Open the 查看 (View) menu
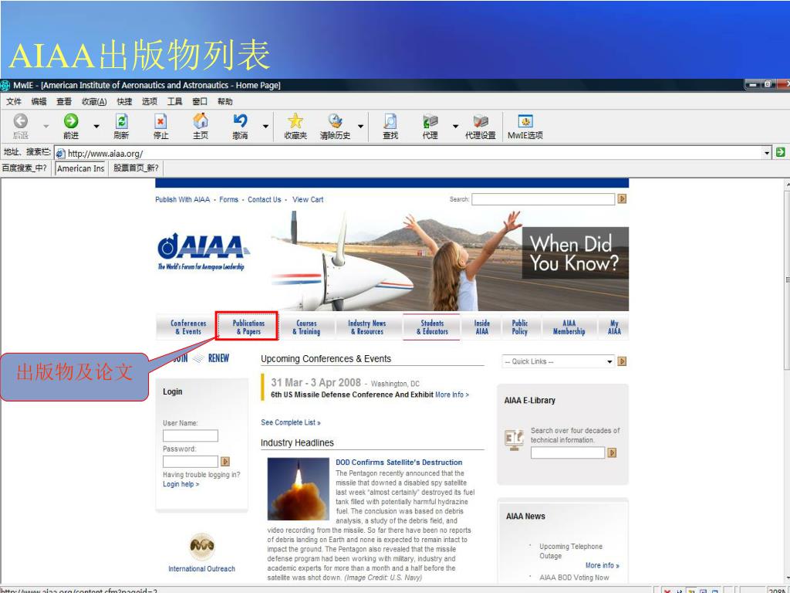790x593 pixels. click(x=64, y=101)
